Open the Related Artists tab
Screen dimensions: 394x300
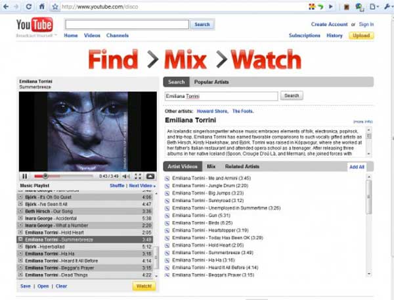[242, 166]
